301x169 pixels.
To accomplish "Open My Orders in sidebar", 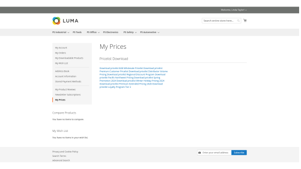I will tap(61, 53).
